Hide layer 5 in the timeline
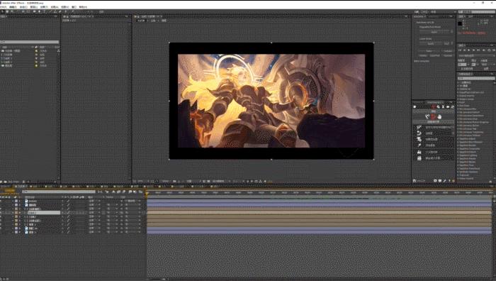This screenshot has height=281, width=496. click(x=1, y=216)
